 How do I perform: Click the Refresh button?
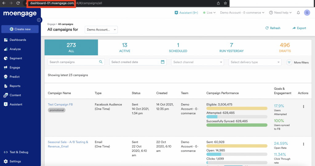click(x=273, y=28)
